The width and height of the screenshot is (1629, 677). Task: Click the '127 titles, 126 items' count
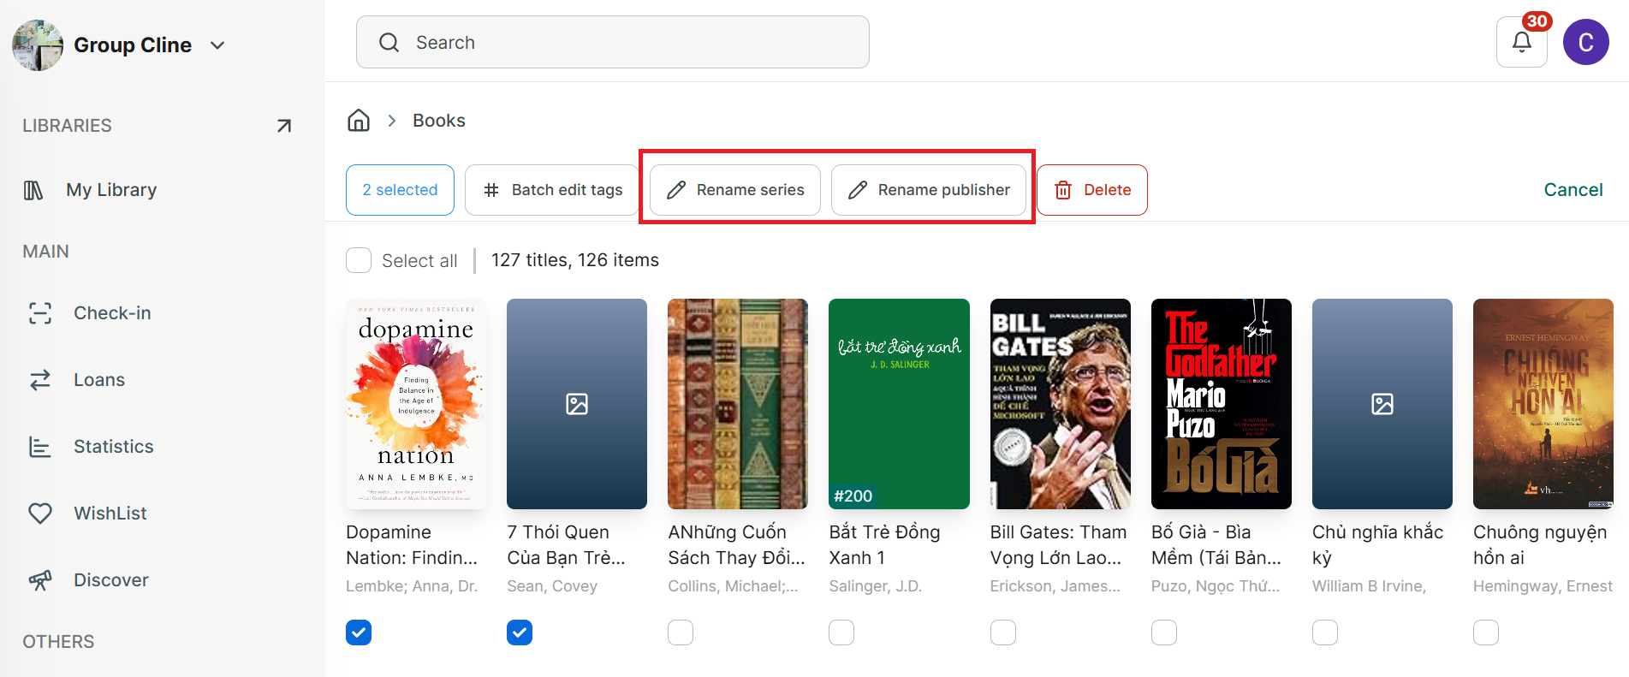coord(575,260)
